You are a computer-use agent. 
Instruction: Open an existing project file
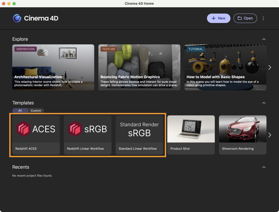click(245, 18)
